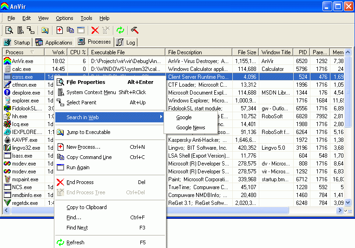Choose New Process... in context menu
The width and height of the screenshot is (355, 248).
(110, 147)
